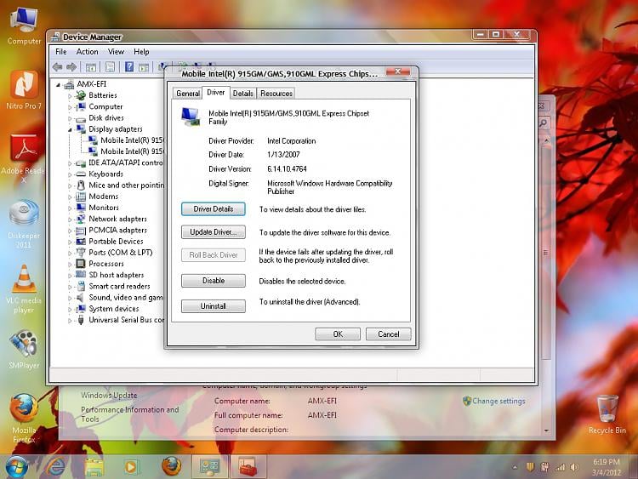Click the Driver Details button
Image resolution: width=638 pixels, height=479 pixels.
[x=214, y=208]
